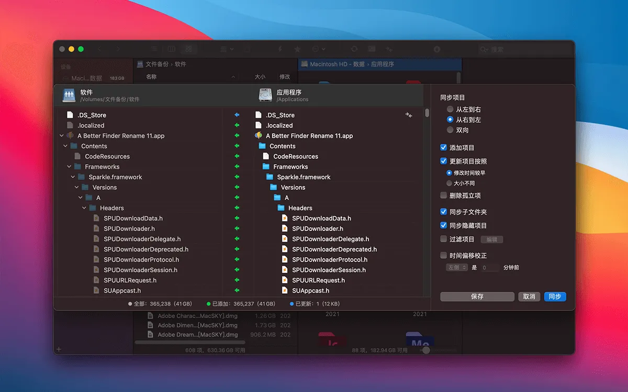
Task: Enable the 过滤项目 checkbox
Action: 444,239
